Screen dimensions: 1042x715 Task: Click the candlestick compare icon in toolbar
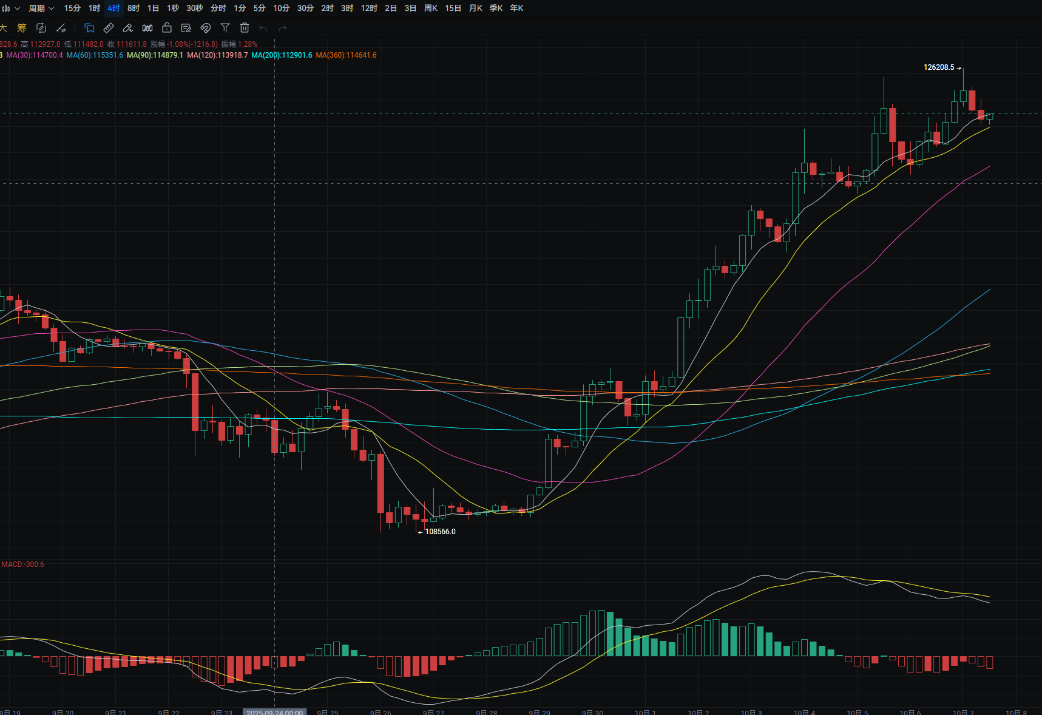tap(147, 28)
